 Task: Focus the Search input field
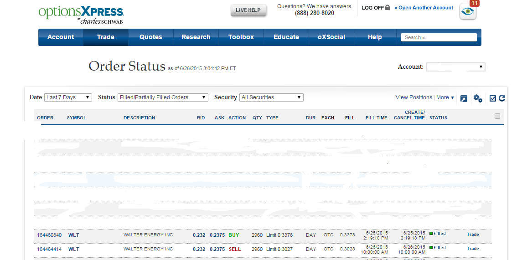439,37
